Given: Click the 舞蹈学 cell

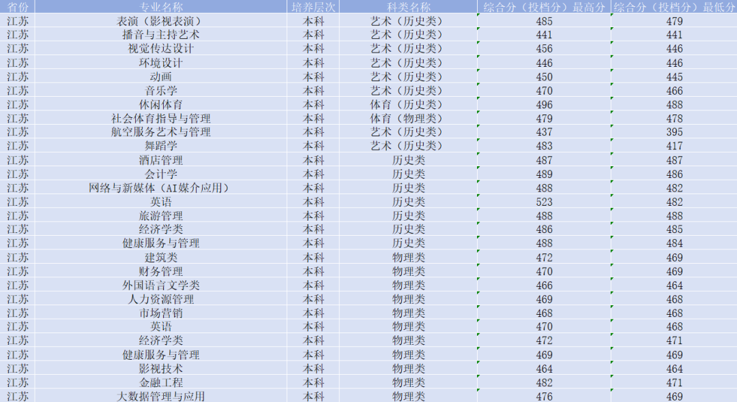Looking at the screenshot, I should pos(161,146).
